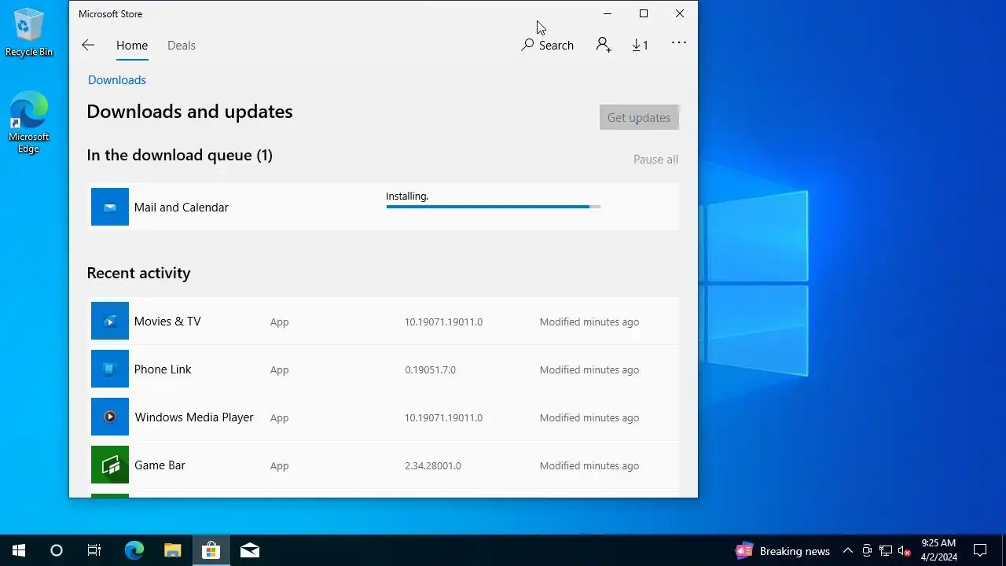Open the Breaking news widget
Viewport: 1006px width, 566px height.
[x=783, y=550]
